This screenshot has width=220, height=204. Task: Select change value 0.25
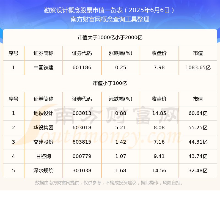(120, 68)
